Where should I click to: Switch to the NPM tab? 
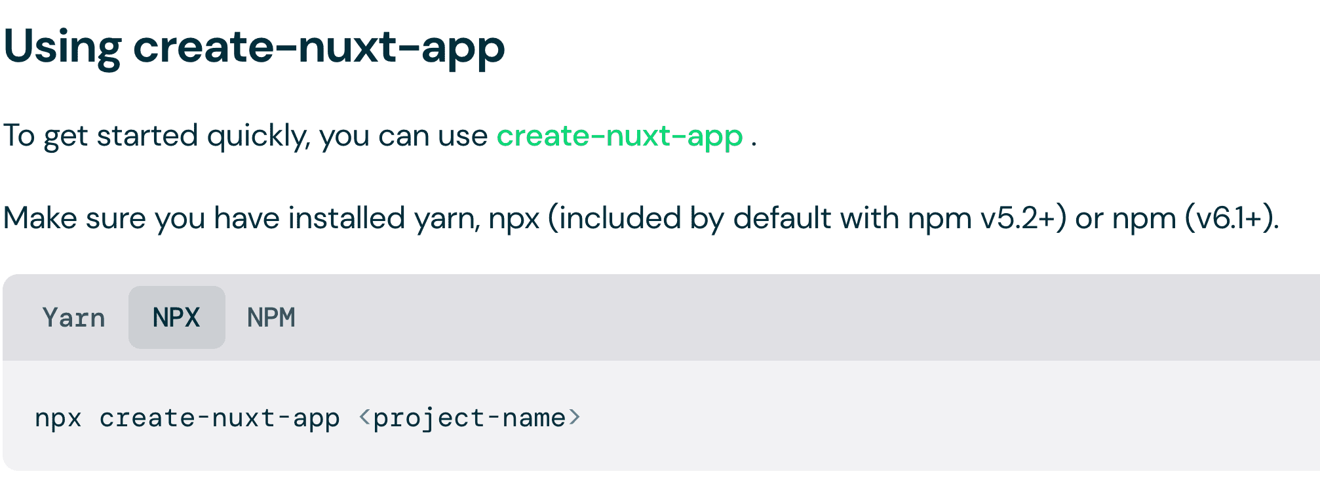(x=271, y=317)
